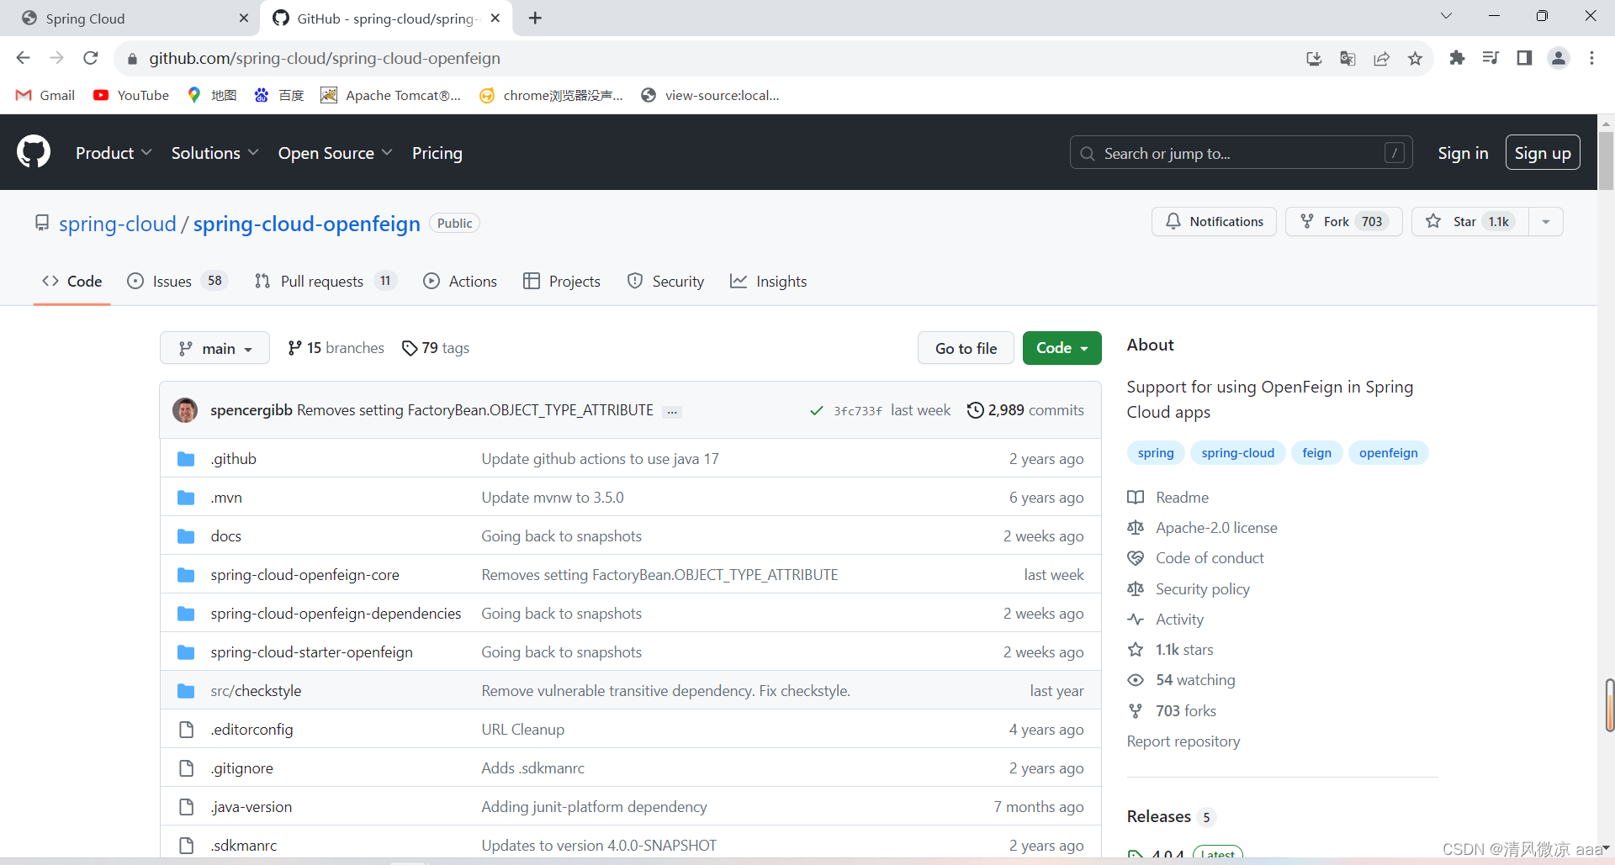The image size is (1615, 865).
Task: Open the media control icon in toolbar
Action: pos(1491,58)
